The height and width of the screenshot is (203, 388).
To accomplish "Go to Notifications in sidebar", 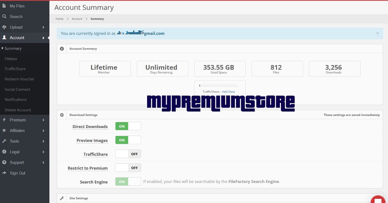I will (x=15, y=100).
